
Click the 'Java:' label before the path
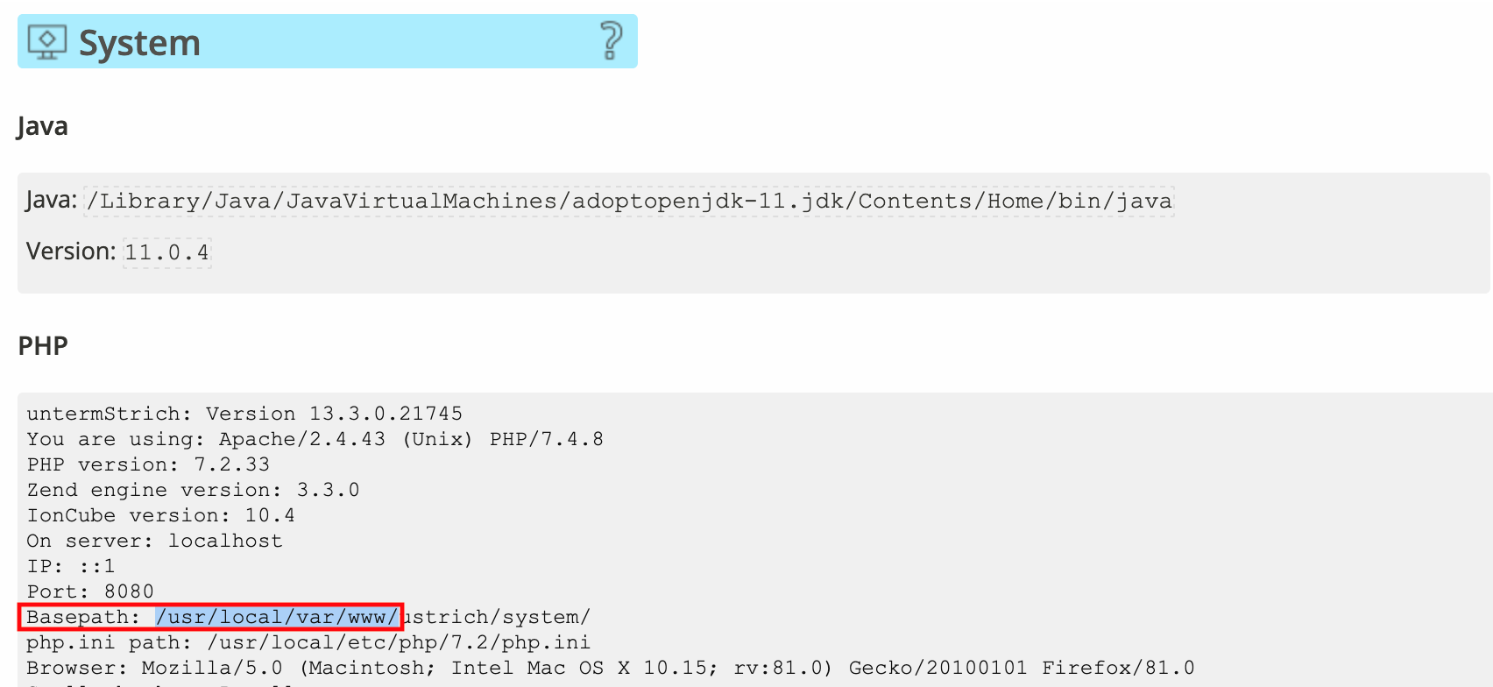(51, 201)
